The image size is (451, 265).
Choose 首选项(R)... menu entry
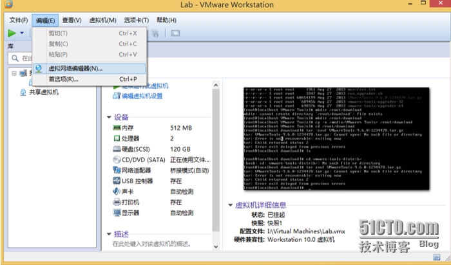point(89,79)
